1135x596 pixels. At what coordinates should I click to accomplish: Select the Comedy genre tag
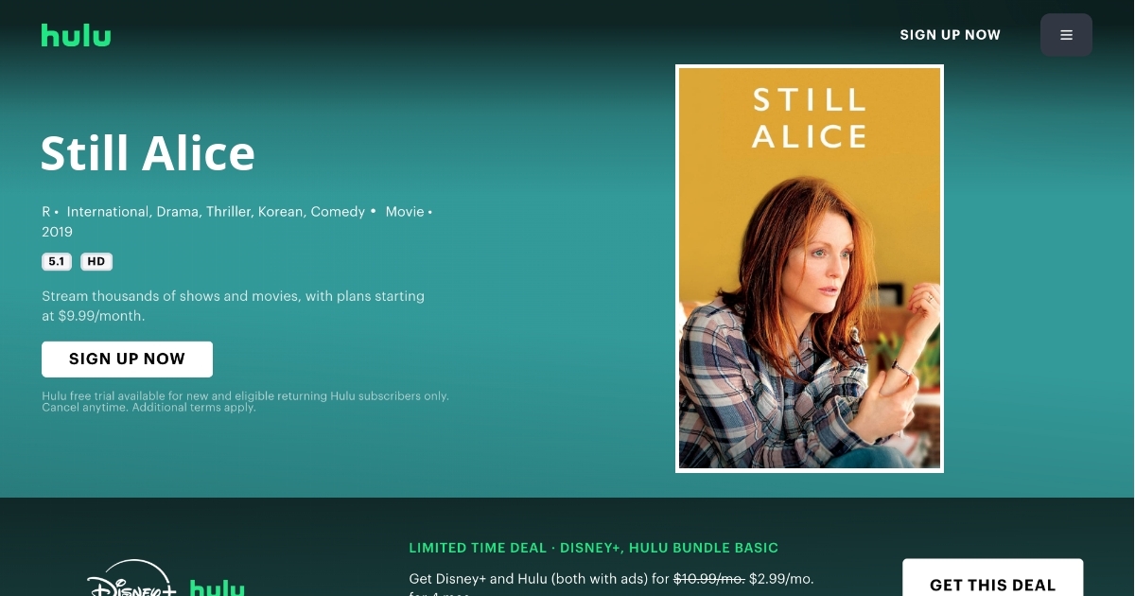point(338,212)
